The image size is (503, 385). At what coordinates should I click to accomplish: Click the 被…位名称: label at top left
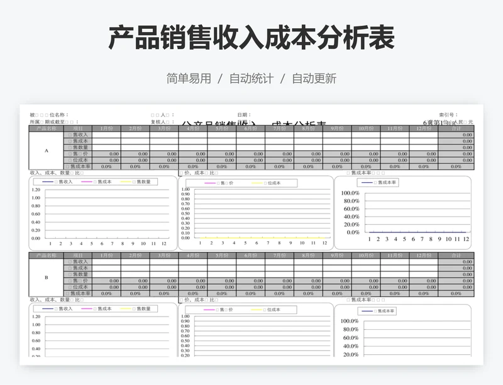(x=49, y=115)
